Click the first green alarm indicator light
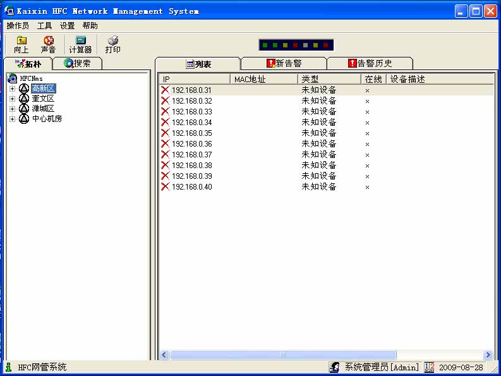Screen dimensions: 501x376 [265, 45]
